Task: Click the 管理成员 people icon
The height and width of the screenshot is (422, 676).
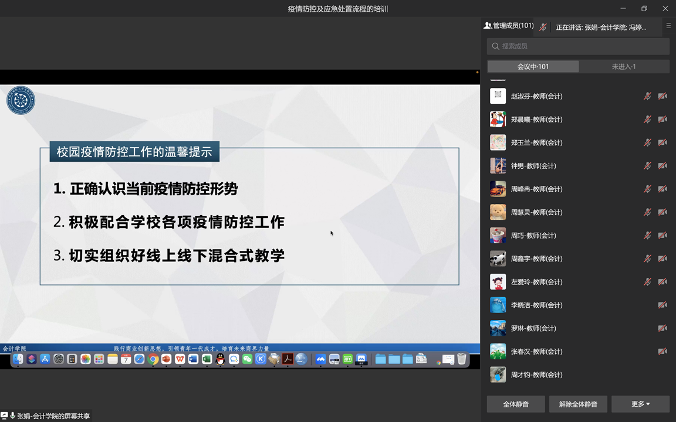Action: click(488, 26)
